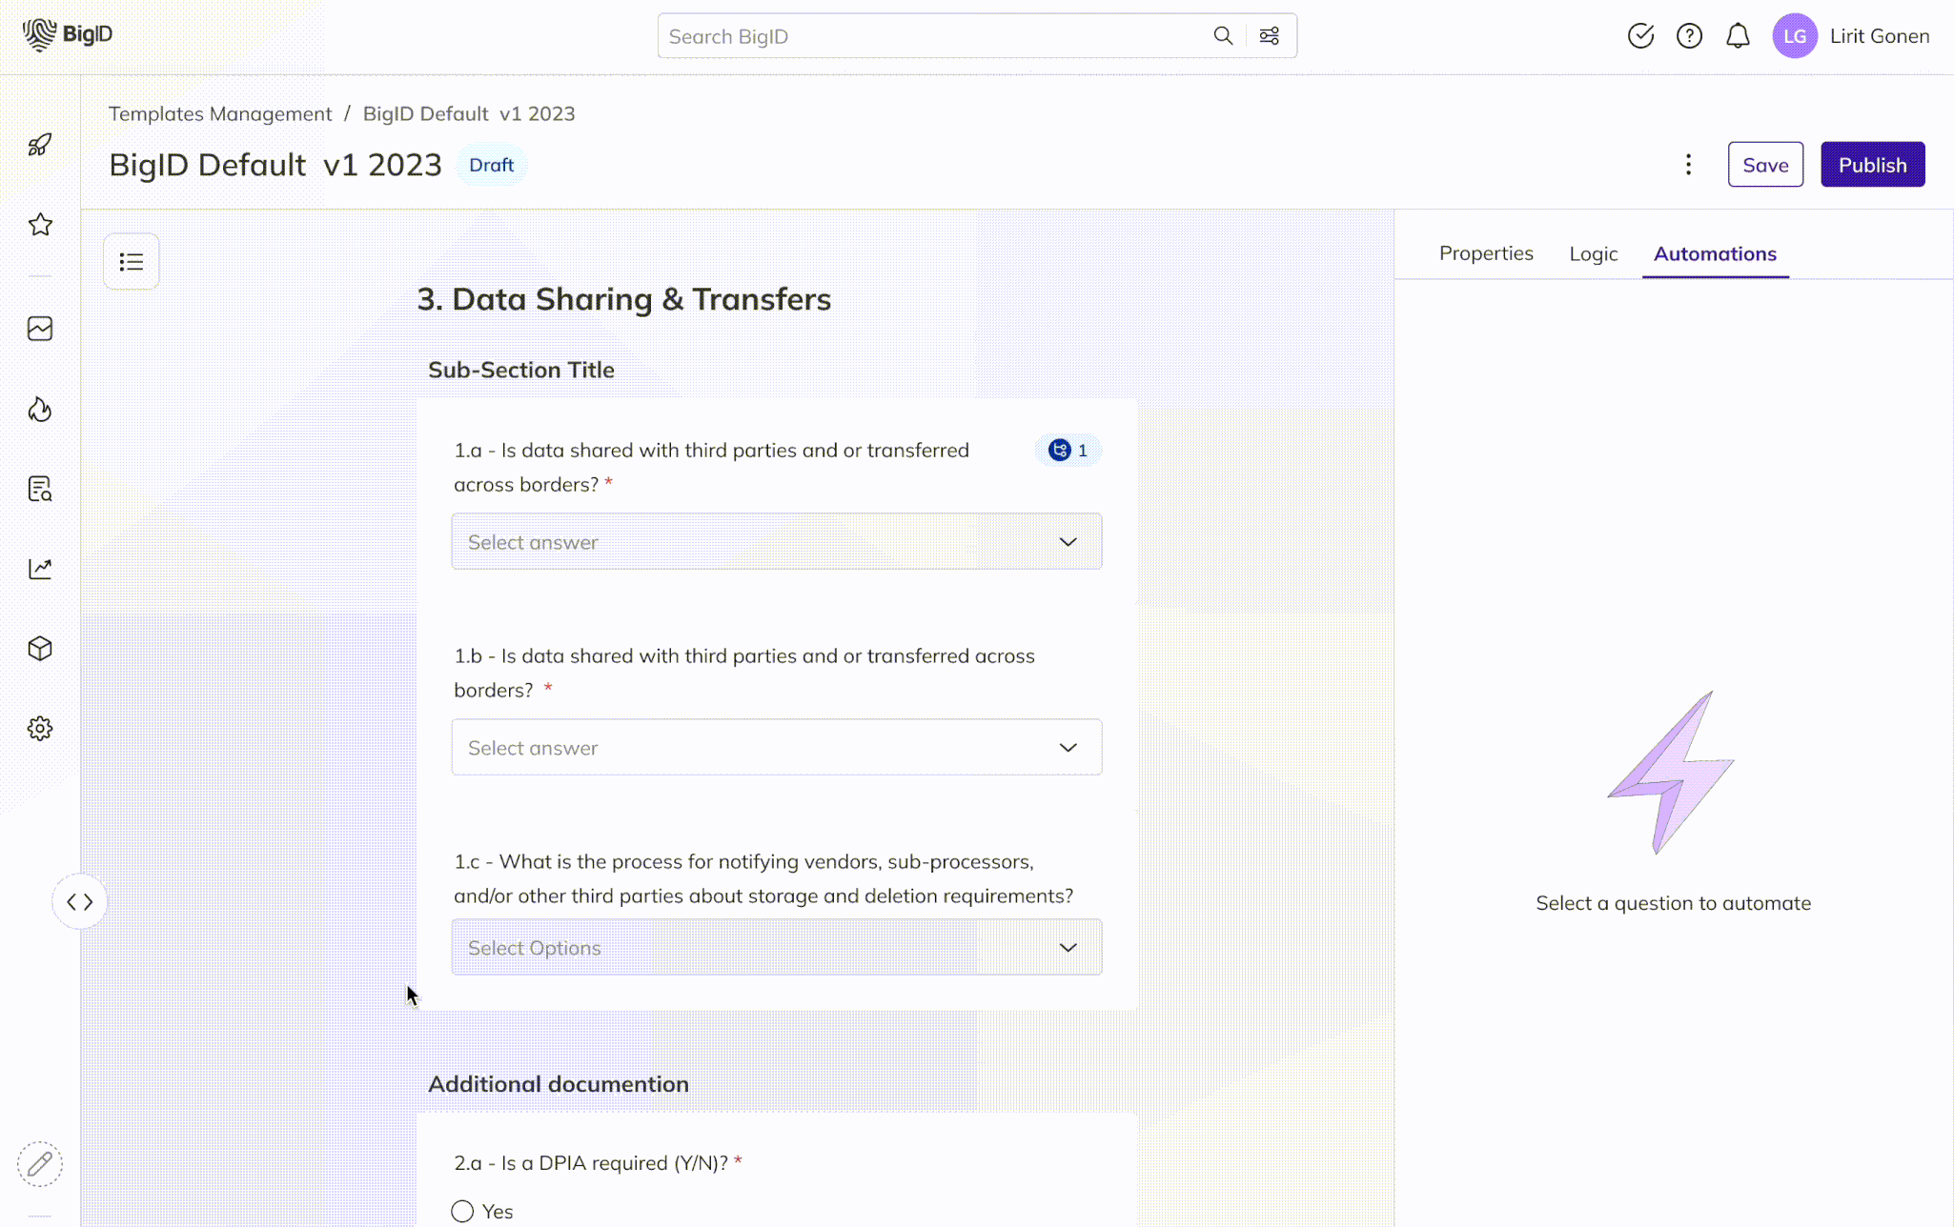Select Yes radio for DPIA question
1954x1227 pixels.
coord(462,1211)
